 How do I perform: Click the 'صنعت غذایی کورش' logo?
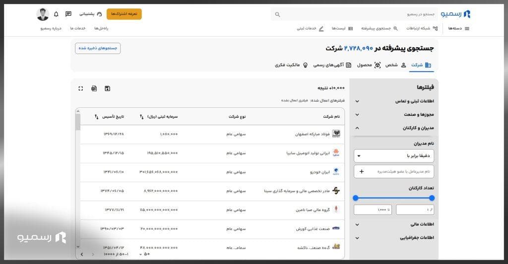click(336, 228)
